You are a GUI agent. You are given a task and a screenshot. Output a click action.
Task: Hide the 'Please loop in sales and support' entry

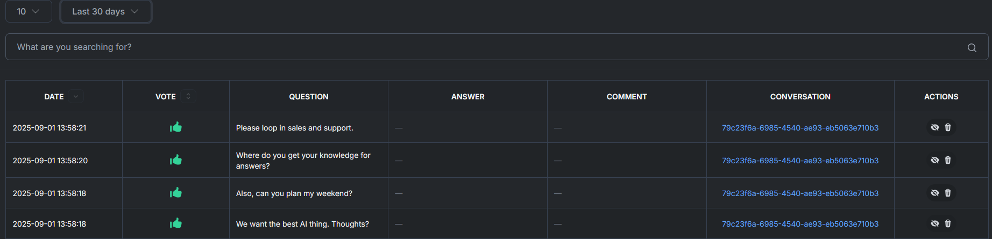pos(935,127)
